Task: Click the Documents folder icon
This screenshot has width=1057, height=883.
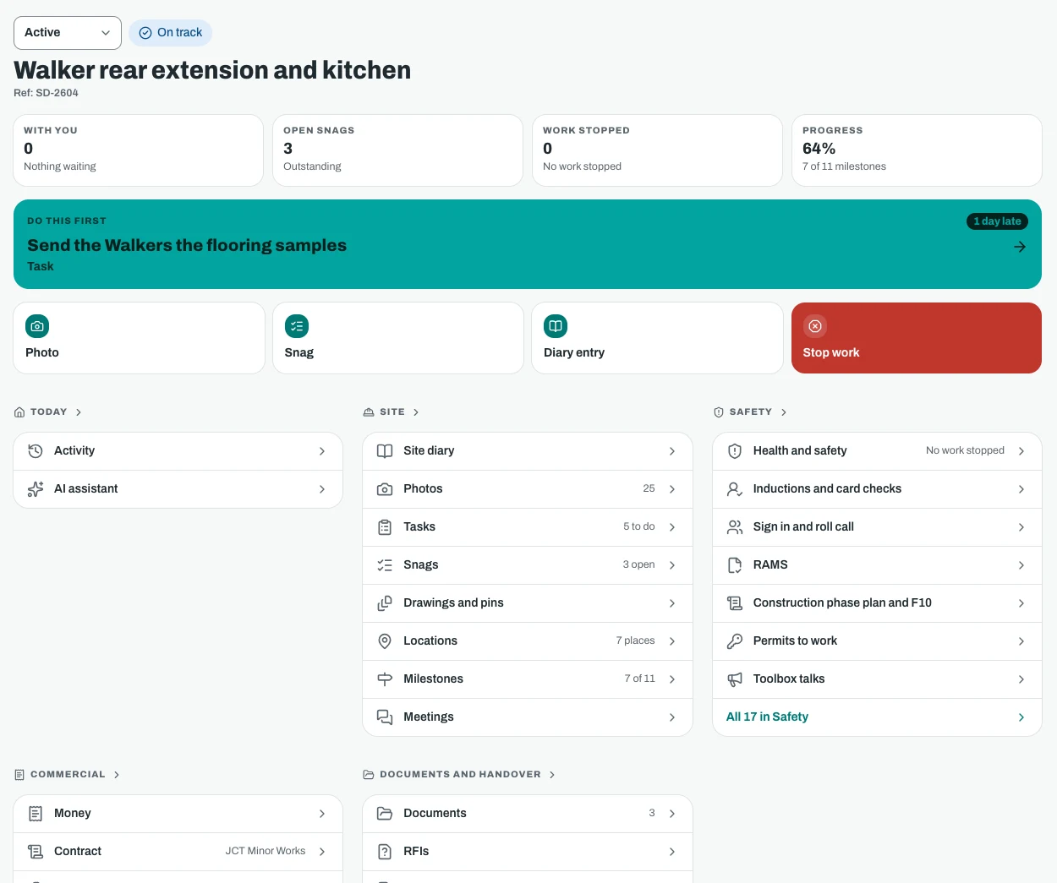Action: tap(385, 814)
